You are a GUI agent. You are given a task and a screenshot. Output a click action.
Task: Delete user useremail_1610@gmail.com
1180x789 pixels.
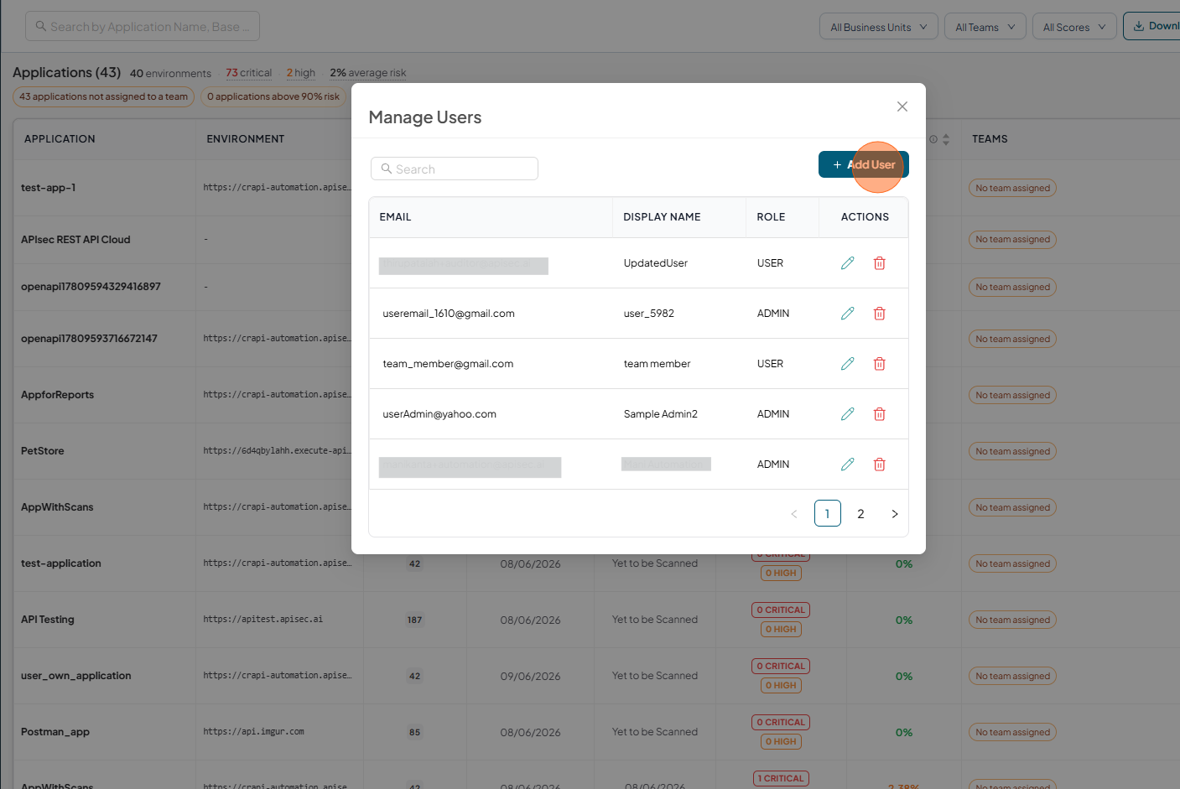pos(880,314)
